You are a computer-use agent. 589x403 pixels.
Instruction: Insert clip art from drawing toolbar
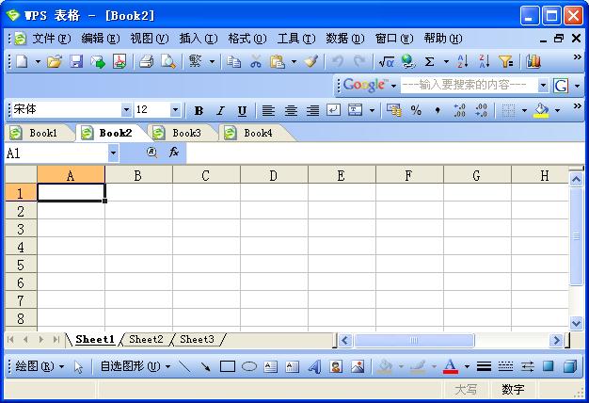click(336, 366)
